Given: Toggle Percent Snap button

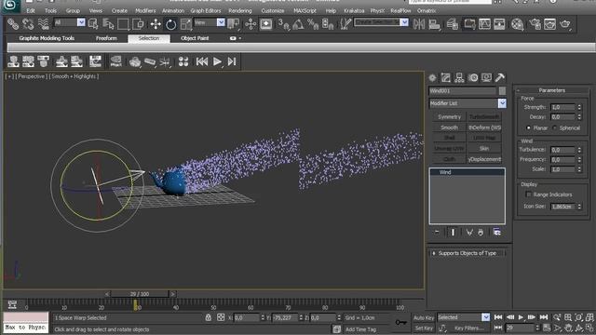Looking at the screenshot, I should pos(313,24).
